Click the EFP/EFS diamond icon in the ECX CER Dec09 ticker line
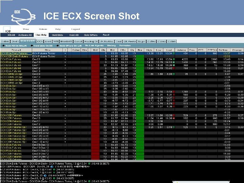This screenshot has height=183, width=244. 52,167
